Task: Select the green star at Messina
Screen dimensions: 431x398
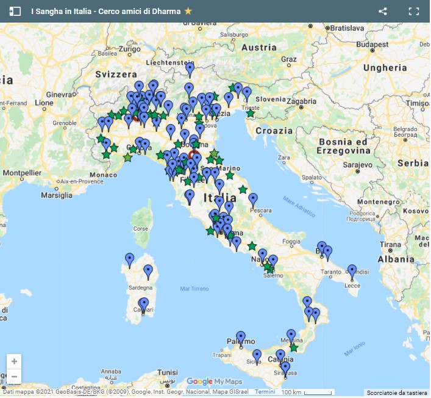Action: (x=294, y=347)
